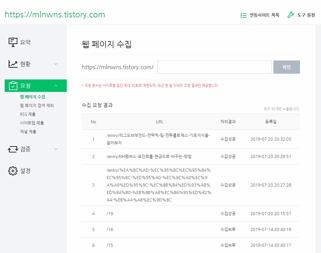Open the 현황 menu label

[x=25, y=64]
